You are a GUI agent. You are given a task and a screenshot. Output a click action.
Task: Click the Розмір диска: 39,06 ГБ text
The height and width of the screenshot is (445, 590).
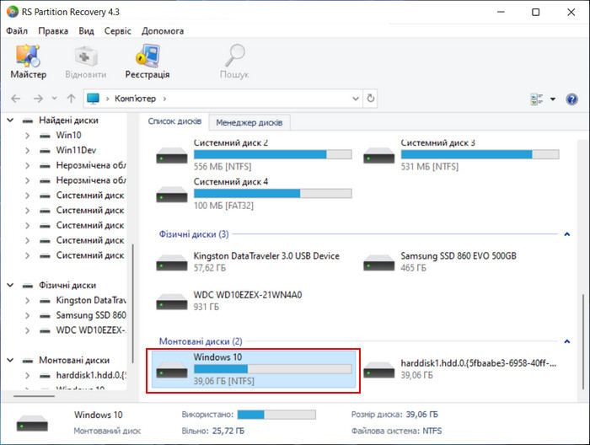pos(394,415)
